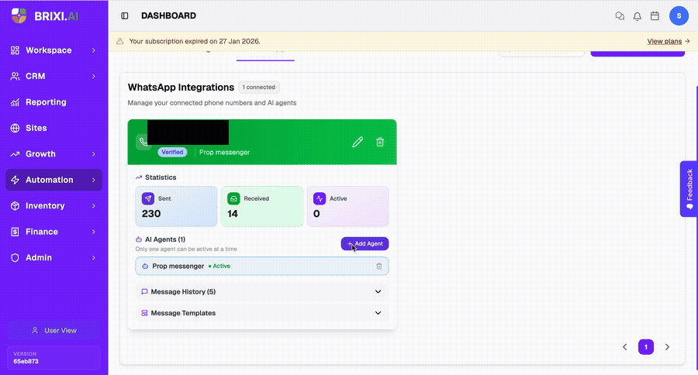Open the user avatar S menu
The image size is (698, 375).
coord(679,16)
